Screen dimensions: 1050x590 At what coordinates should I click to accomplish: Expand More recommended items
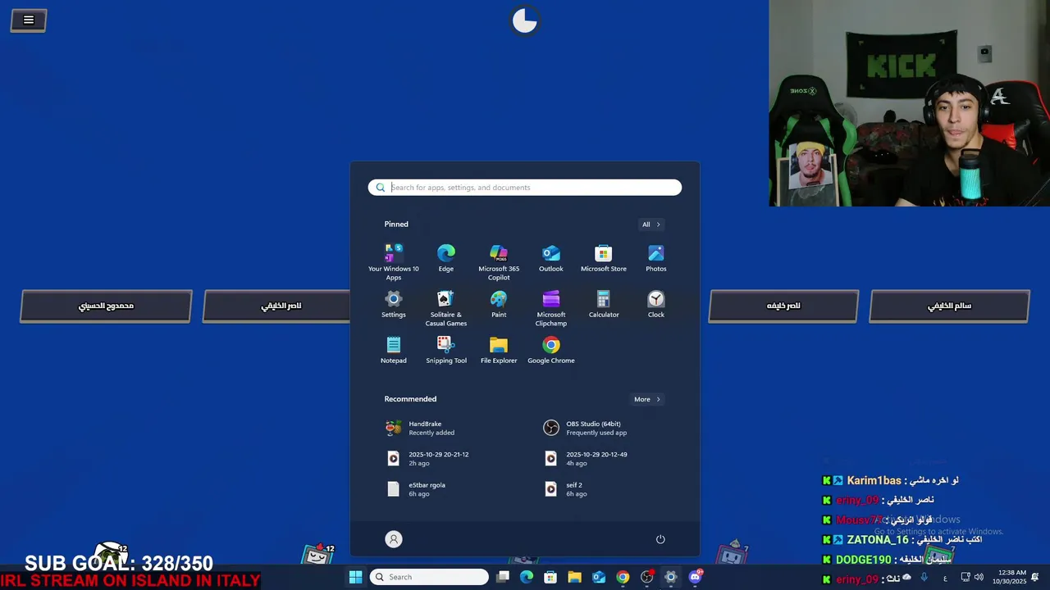point(647,399)
